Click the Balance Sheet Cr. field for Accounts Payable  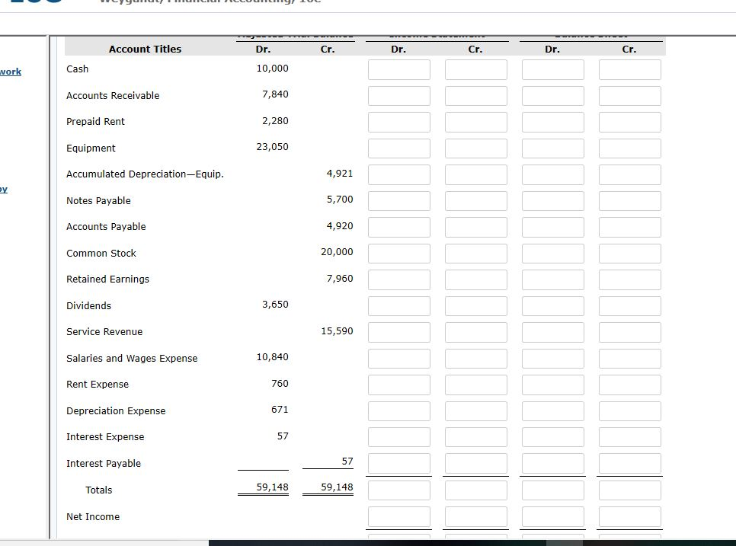[629, 226]
